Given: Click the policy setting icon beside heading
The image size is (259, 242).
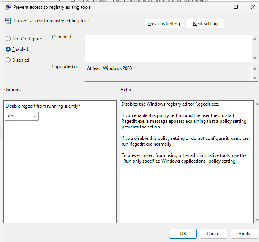Looking at the screenshot, I should pos(8,21).
